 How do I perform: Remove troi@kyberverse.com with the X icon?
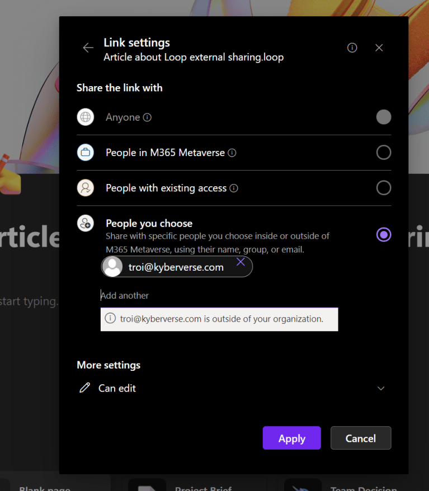click(241, 262)
